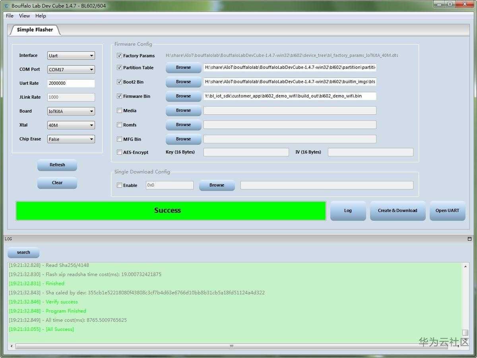
Task: Enable the MFG Bin checkbox
Action: point(119,139)
